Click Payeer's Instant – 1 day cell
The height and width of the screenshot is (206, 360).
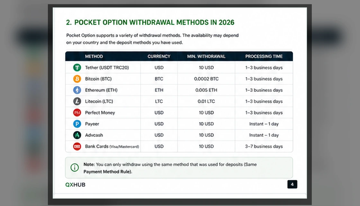pos(264,124)
